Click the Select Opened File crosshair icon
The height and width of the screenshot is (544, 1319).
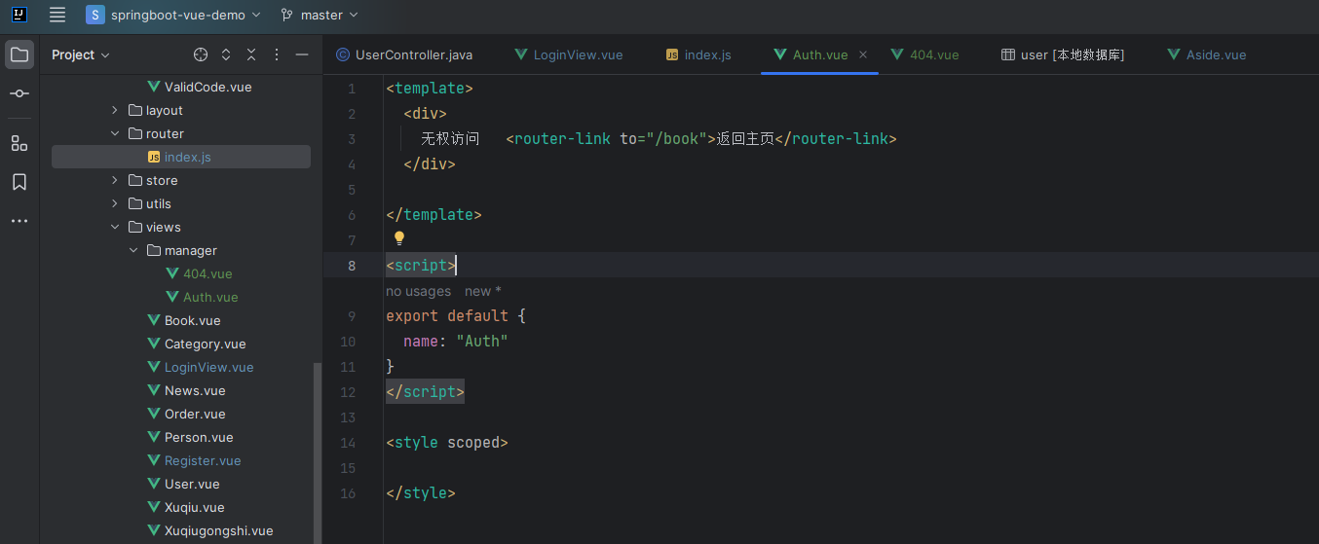(201, 54)
